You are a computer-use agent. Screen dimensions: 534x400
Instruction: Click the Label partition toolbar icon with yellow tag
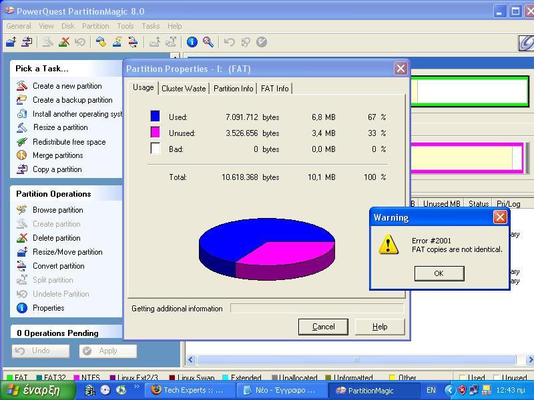click(x=101, y=42)
